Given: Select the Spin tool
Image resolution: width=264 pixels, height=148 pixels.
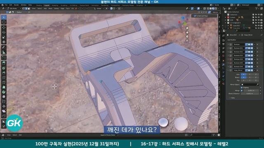Looking at the screenshot, I should [x=4, y=92].
